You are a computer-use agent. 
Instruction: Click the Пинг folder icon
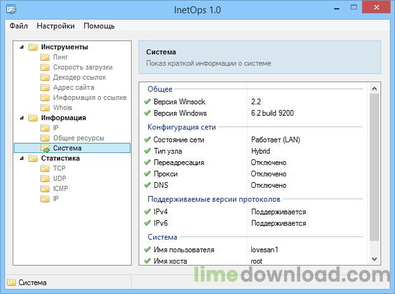[45, 57]
